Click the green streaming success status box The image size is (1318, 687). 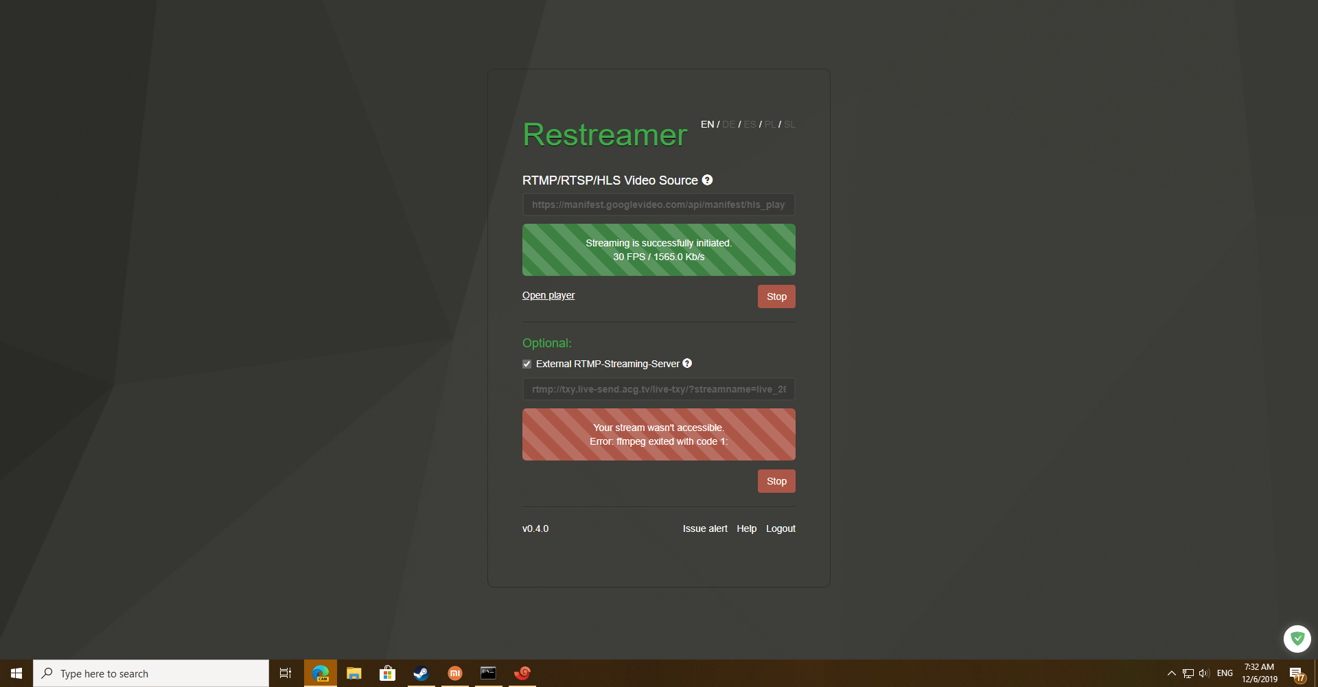tap(658, 250)
